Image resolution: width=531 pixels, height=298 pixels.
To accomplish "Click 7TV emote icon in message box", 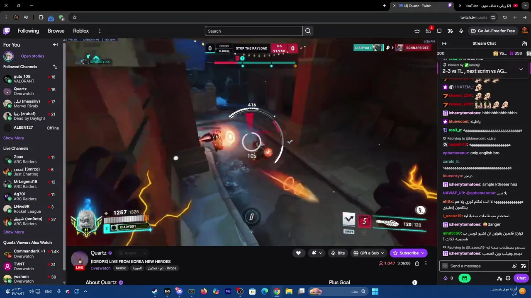I will tap(524, 266).
